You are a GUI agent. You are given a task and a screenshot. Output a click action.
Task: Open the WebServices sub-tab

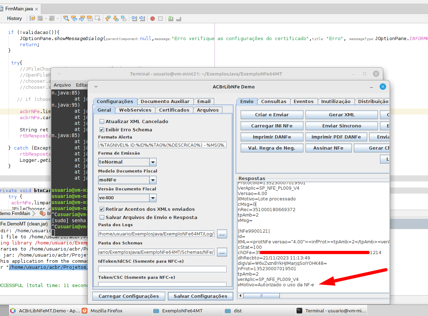[x=135, y=110]
